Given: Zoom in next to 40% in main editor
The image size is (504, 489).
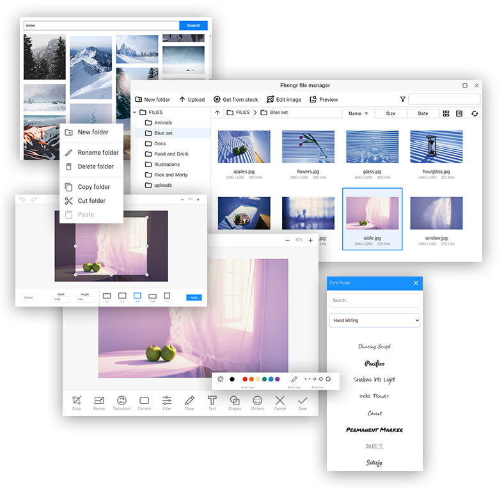Looking at the screenshot, I should (x=310, y=240).
